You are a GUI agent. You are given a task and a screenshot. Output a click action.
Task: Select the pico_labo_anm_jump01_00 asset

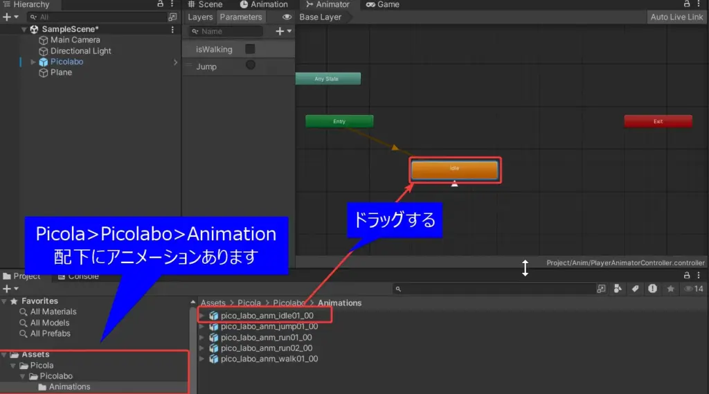coord(269,327)
